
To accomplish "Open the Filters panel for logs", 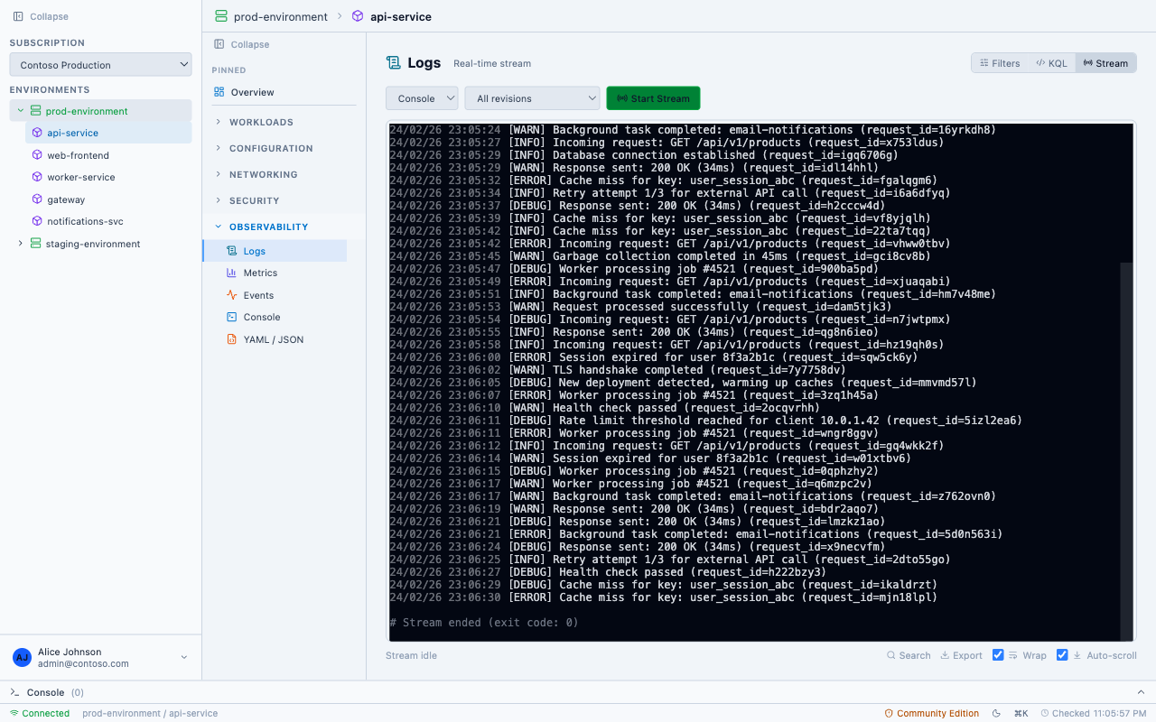I will (999, 62).
